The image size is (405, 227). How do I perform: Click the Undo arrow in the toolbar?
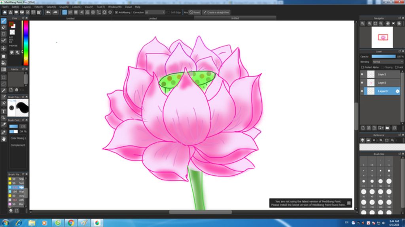coord(48,12)
